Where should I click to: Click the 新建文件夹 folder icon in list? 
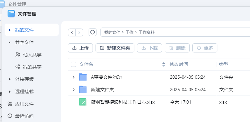83,90
